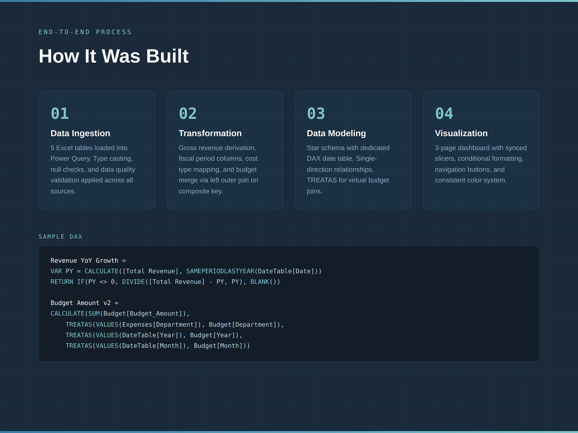This screenshot has width=578, height=433.
Task: Click the TREATAS Expenses[Department] code line
Action: 175,325
